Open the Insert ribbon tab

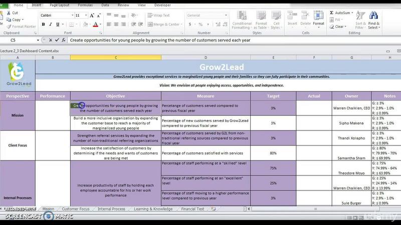(x=36, y=5)
